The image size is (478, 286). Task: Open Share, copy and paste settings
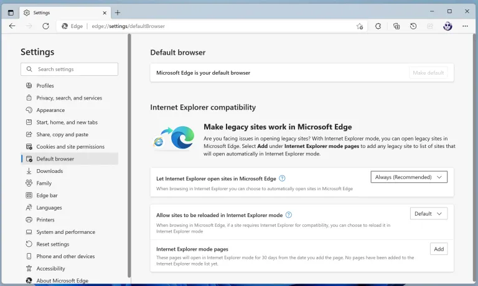(70, 134)
